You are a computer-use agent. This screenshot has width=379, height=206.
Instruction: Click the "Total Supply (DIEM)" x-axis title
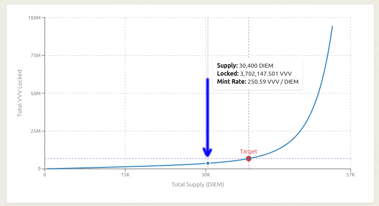[198, 184]
